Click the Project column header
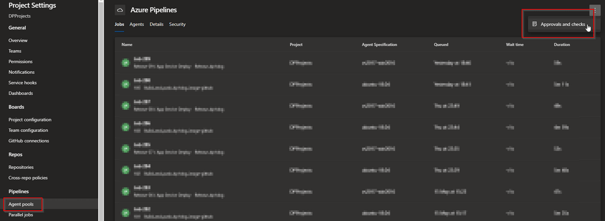This screenshot has width=605, height=221. click(x=296, y=44)
